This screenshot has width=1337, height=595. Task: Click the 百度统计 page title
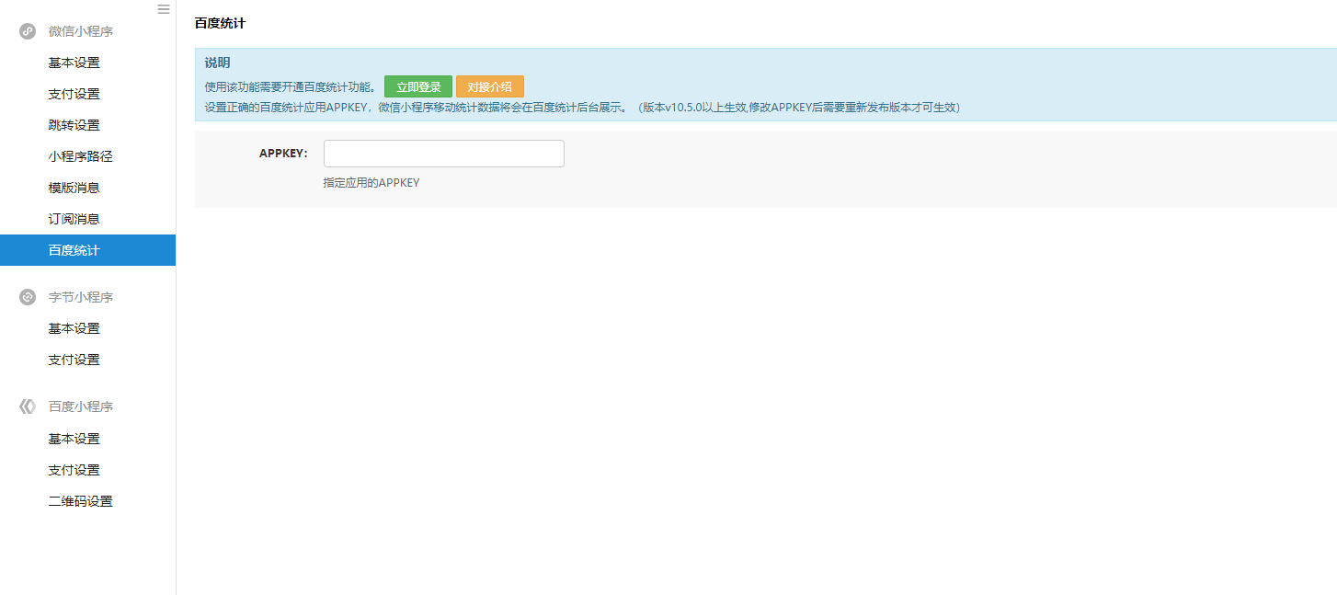pos(220,22)
